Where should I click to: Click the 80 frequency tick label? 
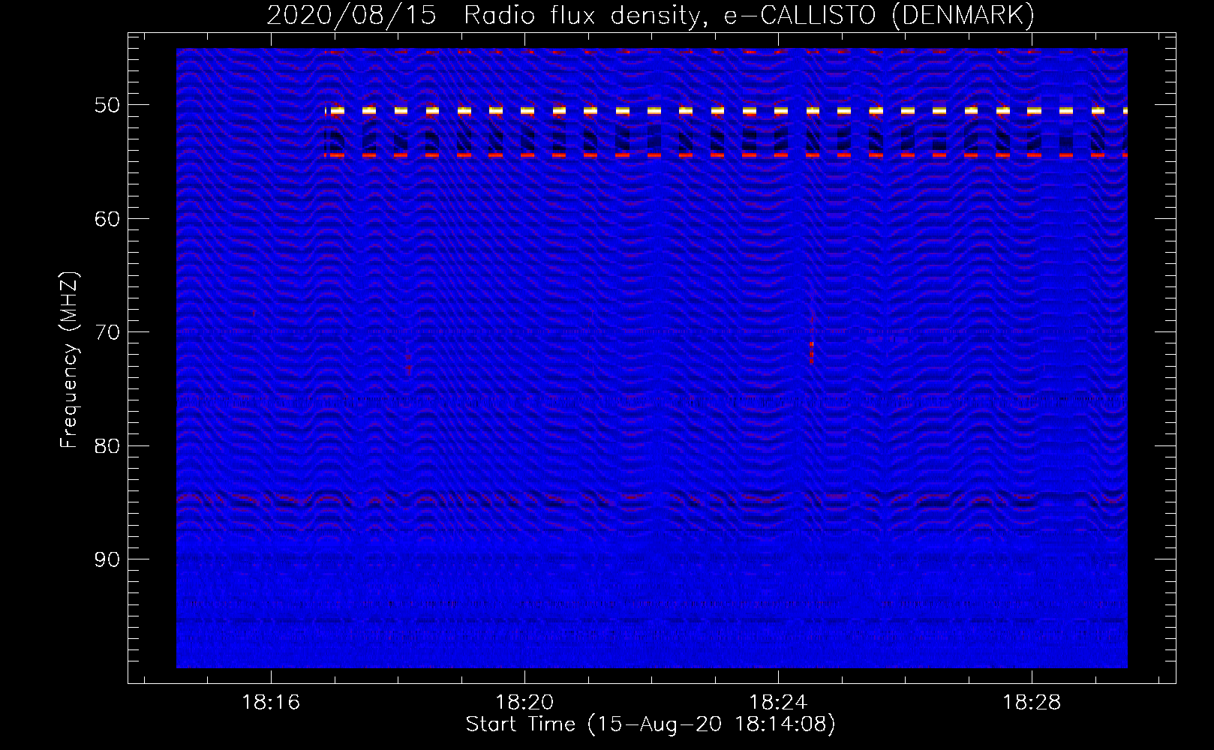pos(107,446)
